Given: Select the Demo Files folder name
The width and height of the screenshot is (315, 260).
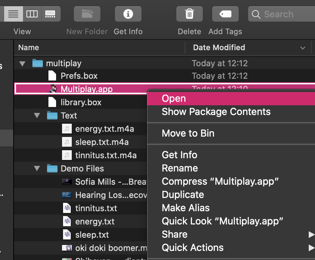Looking at the screenshot, I should tap(82, 169).
